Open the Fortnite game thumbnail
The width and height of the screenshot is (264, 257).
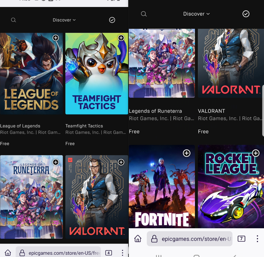(162, 186)
